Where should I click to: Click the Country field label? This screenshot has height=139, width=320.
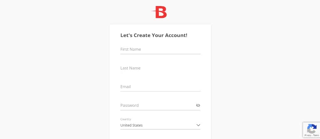125,119
